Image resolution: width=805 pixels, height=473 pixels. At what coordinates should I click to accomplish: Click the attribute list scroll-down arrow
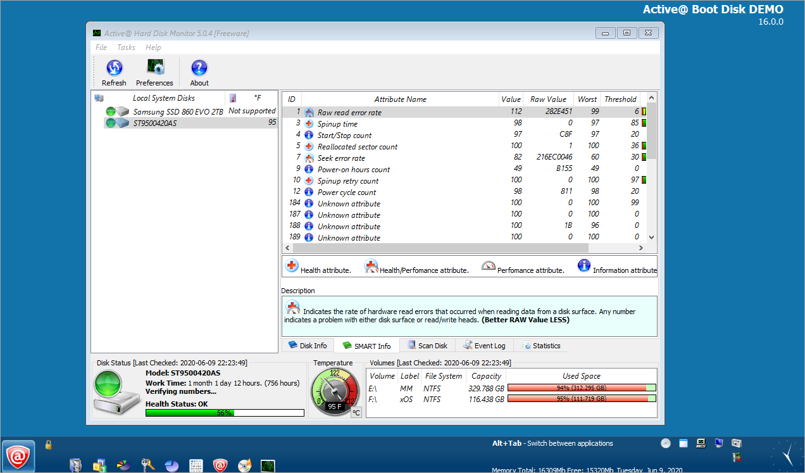click(652, 237)
